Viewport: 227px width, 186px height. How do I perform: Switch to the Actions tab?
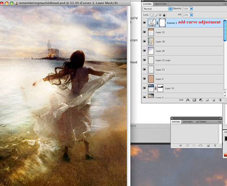[201, 122]
